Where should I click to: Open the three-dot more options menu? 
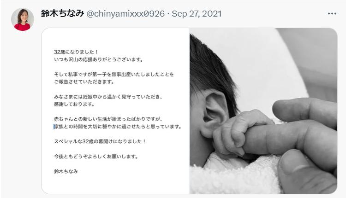(x=332, y=14)
